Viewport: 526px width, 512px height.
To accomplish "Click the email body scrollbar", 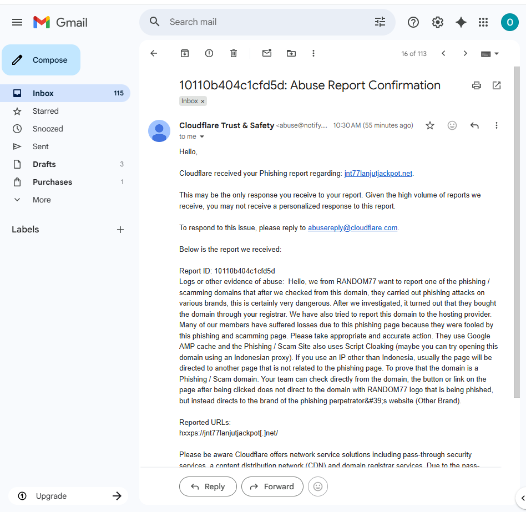I will pyautogui.click(x=517, y=232).
